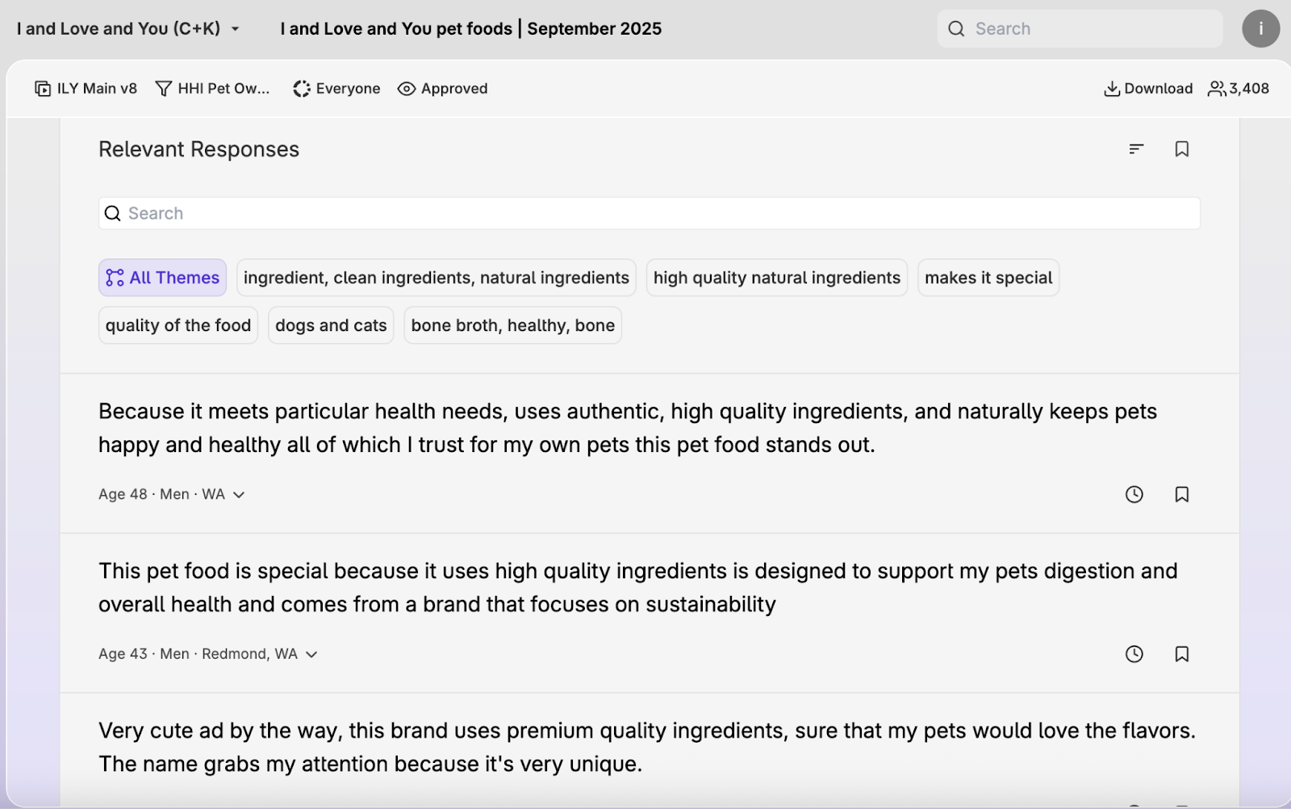Click the clock icon on Age 43 response

click(x=1134, y=654)
